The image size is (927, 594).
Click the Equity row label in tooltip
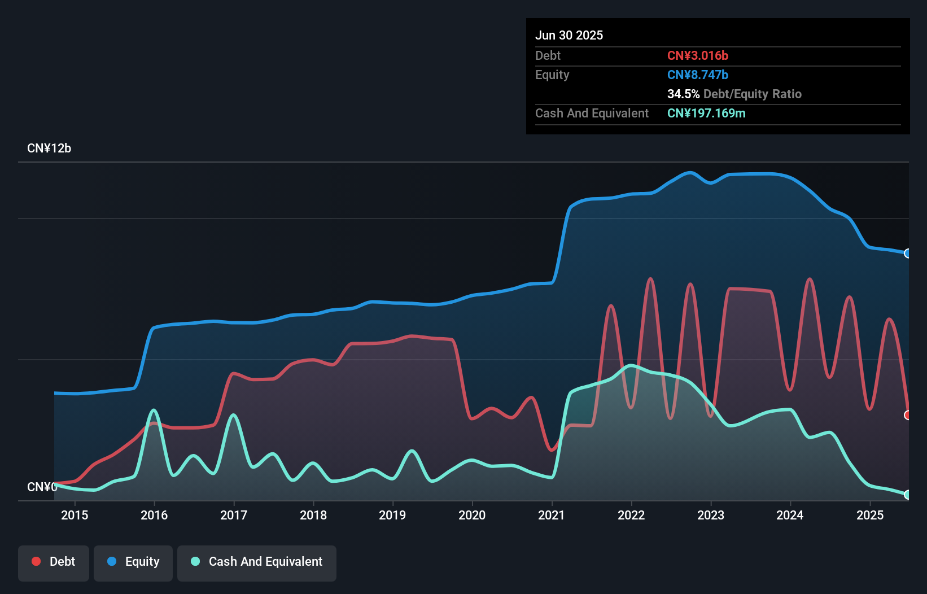(x=552, y=75)
